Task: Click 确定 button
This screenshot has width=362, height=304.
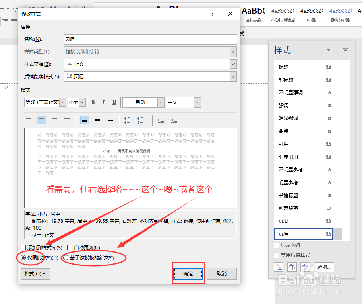Action: [x=188, y=273]
